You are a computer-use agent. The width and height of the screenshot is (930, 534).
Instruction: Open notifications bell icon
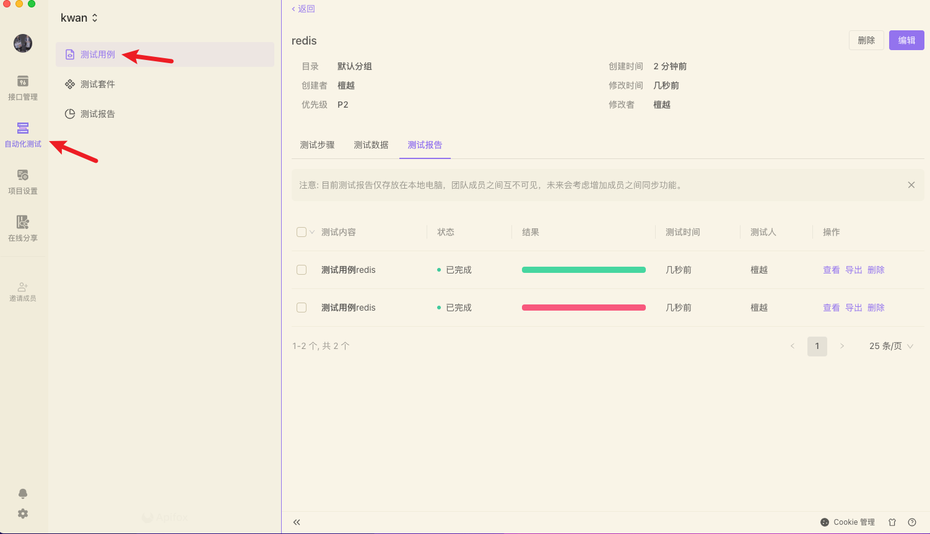coord(23,493)
